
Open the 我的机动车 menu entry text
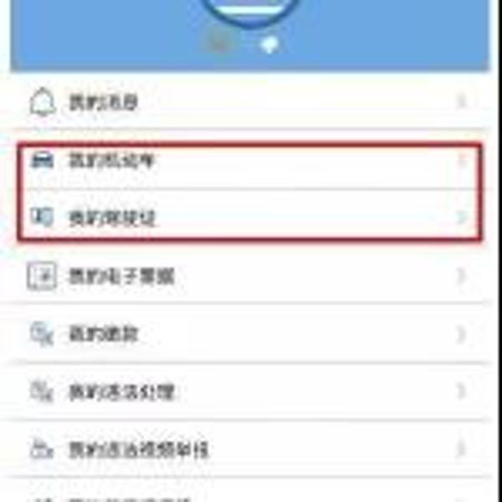tap(112, 160)
